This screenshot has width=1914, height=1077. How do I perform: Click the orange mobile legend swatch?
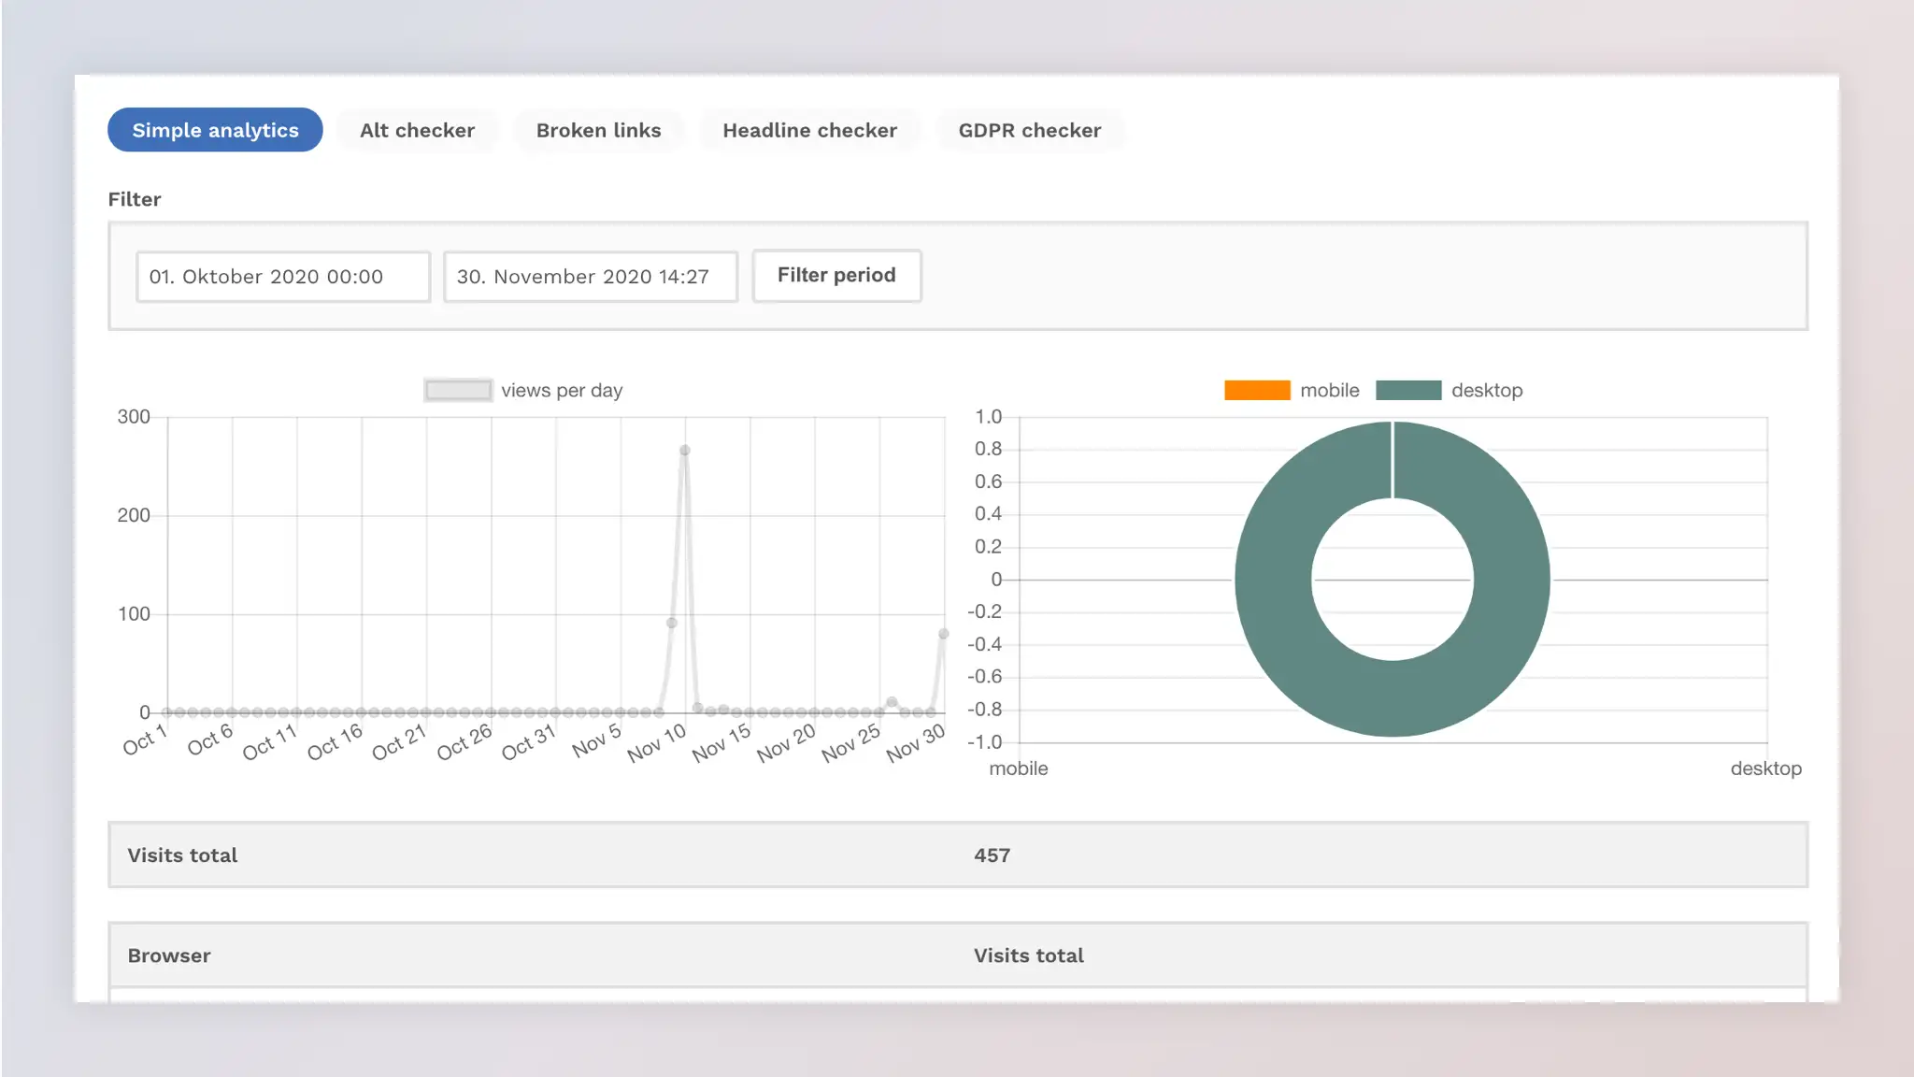click(x=1257, y=390)
